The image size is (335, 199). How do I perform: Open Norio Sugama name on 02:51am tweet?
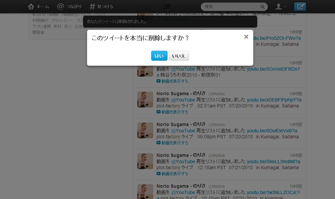(181, 94)
